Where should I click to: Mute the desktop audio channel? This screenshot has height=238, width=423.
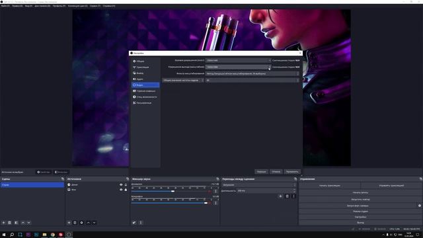tap(210, 191)
